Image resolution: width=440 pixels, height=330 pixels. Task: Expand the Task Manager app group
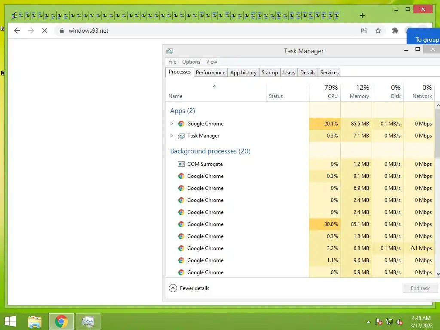pyautogui.click(x=172, y=135)
